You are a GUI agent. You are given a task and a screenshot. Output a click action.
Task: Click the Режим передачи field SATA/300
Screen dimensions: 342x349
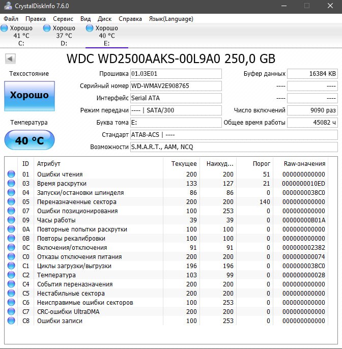click(176, 110)
